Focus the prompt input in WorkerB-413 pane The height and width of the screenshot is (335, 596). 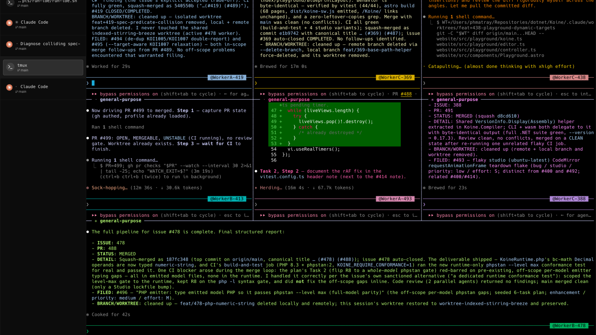tap(169, 204)
